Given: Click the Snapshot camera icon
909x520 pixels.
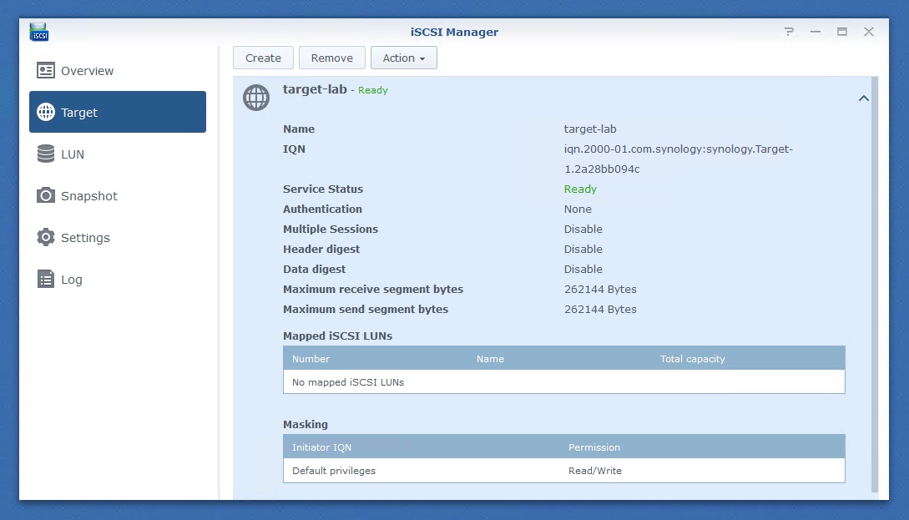Looking at the screenshot, I should coord(46,196).
